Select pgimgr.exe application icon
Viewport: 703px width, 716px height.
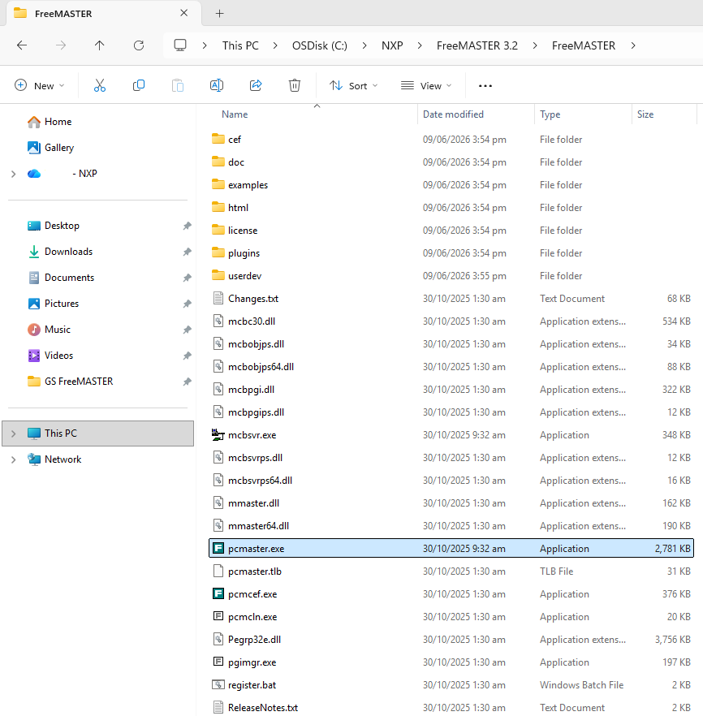218,662
